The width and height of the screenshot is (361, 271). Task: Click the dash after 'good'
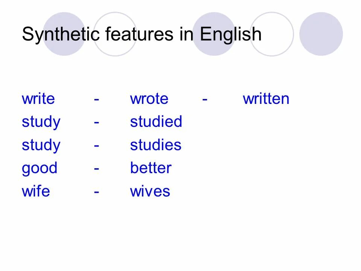click(x=97, y=169)
